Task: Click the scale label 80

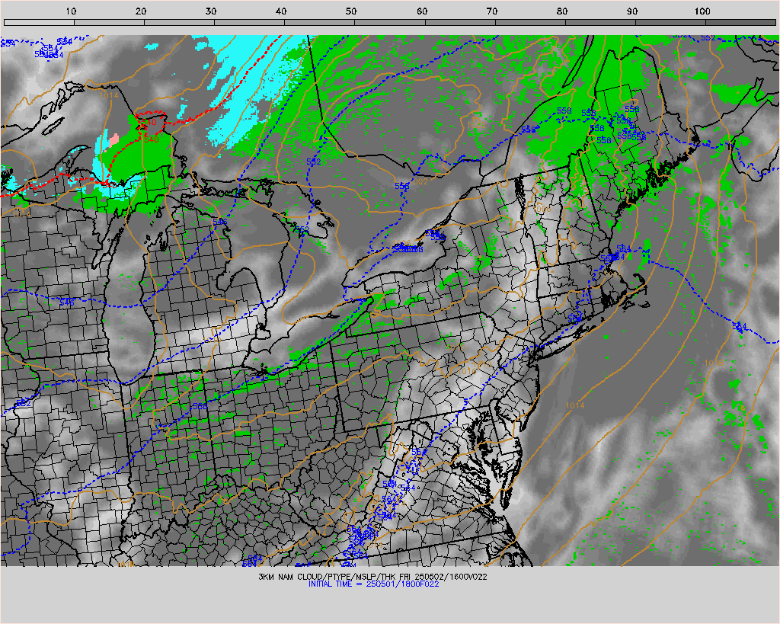Action: pos(562,11)
